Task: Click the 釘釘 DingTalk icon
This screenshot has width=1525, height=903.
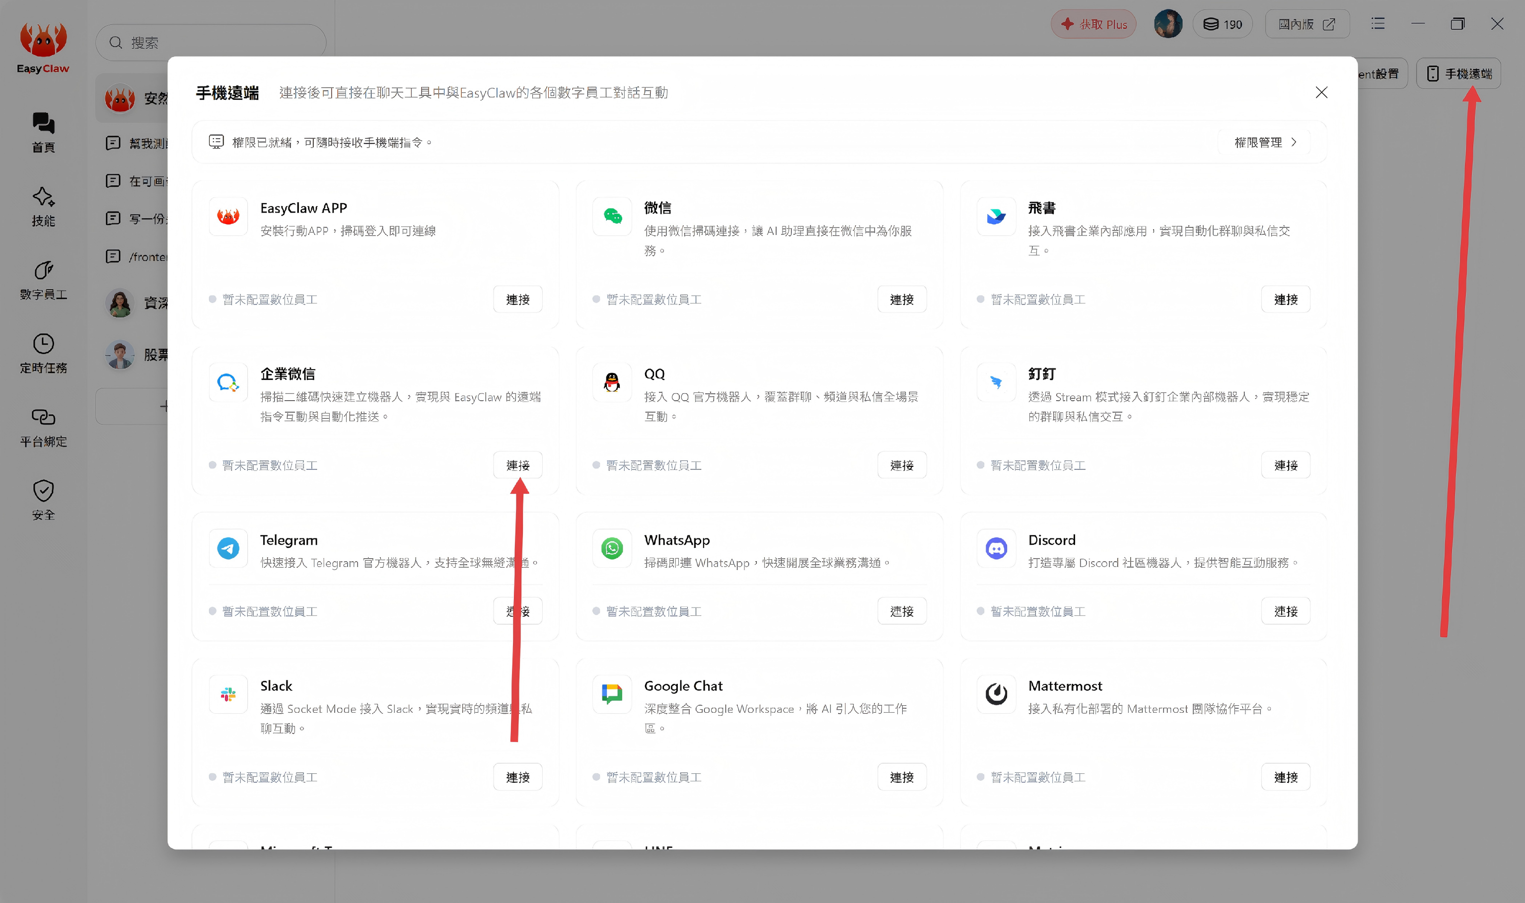Action: (x=996, y=382)
